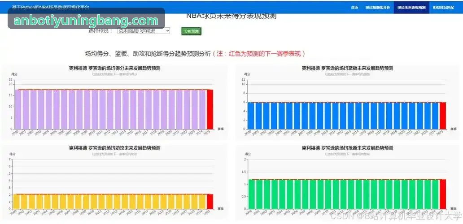The height and width of the screenshot is (224, 463).
Task: Click blue 2012 bar in 场均篮板 chart
Action: (343, 116)
